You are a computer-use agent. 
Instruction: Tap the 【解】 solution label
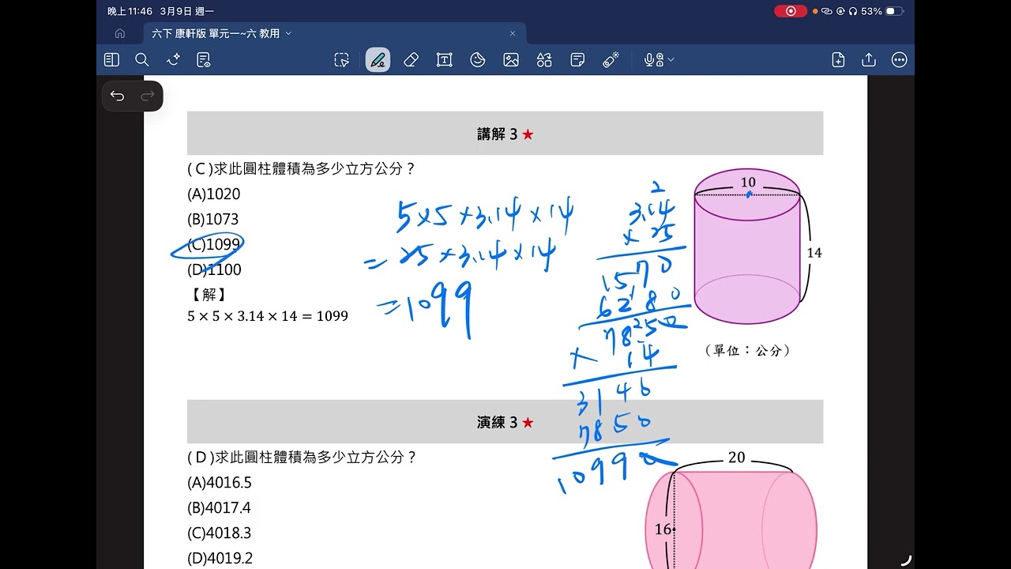click(209, 294)
